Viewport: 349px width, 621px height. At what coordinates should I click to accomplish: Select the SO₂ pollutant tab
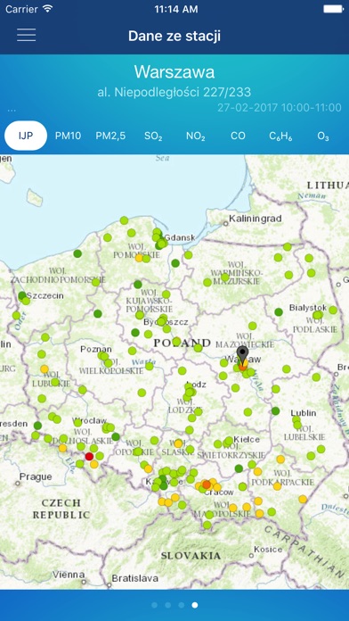coord(153,136)
